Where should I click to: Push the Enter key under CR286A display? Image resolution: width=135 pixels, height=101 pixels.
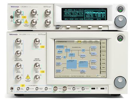pos(100,27)
